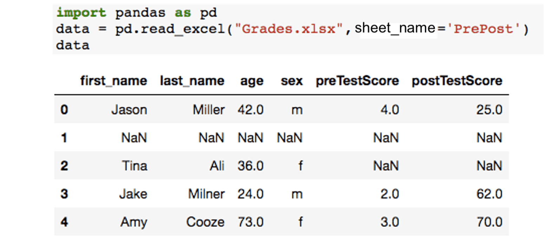Click the "Grades.xlsx" string in code

pyautogui.click(x=289, y=29)
